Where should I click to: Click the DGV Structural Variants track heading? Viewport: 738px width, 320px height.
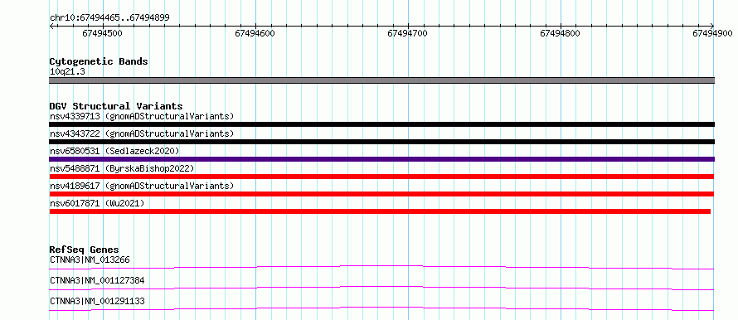(x=116, y=106)
